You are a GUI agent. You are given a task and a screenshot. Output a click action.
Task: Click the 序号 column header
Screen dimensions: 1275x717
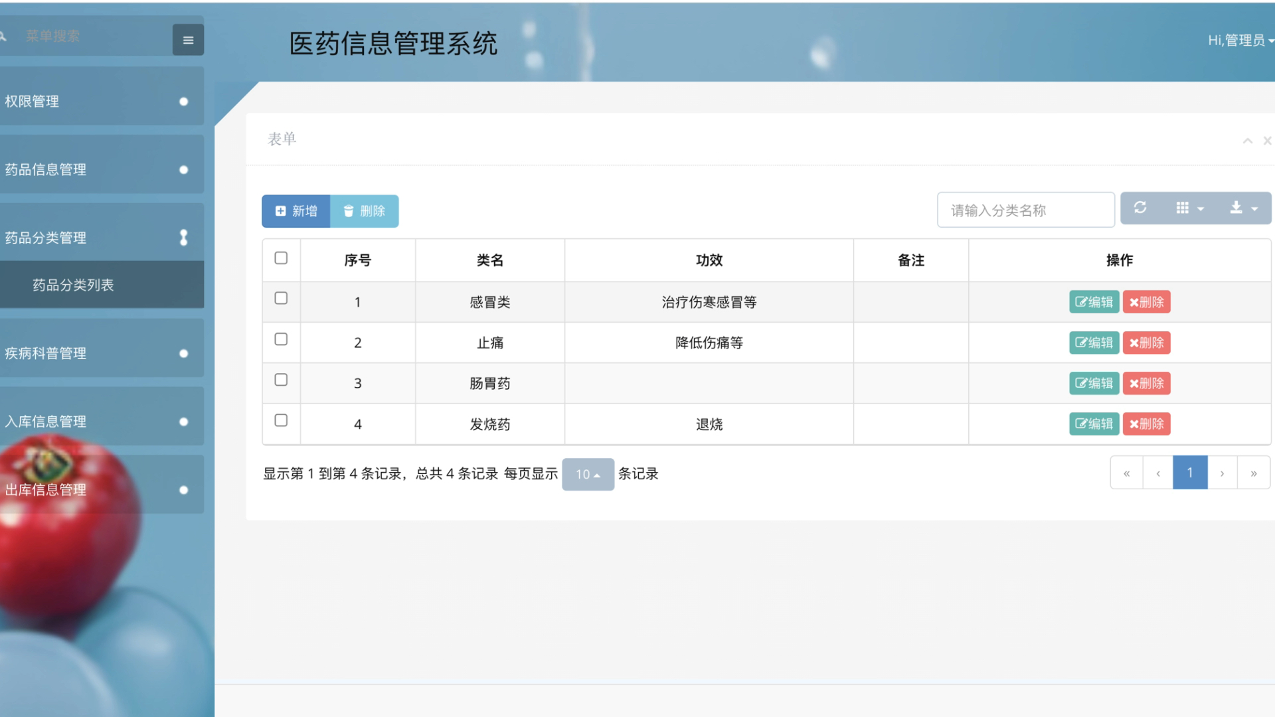358,260
